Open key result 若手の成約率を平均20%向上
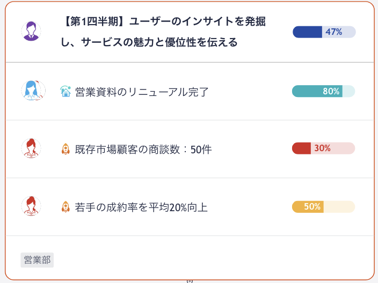 point(141,207)
